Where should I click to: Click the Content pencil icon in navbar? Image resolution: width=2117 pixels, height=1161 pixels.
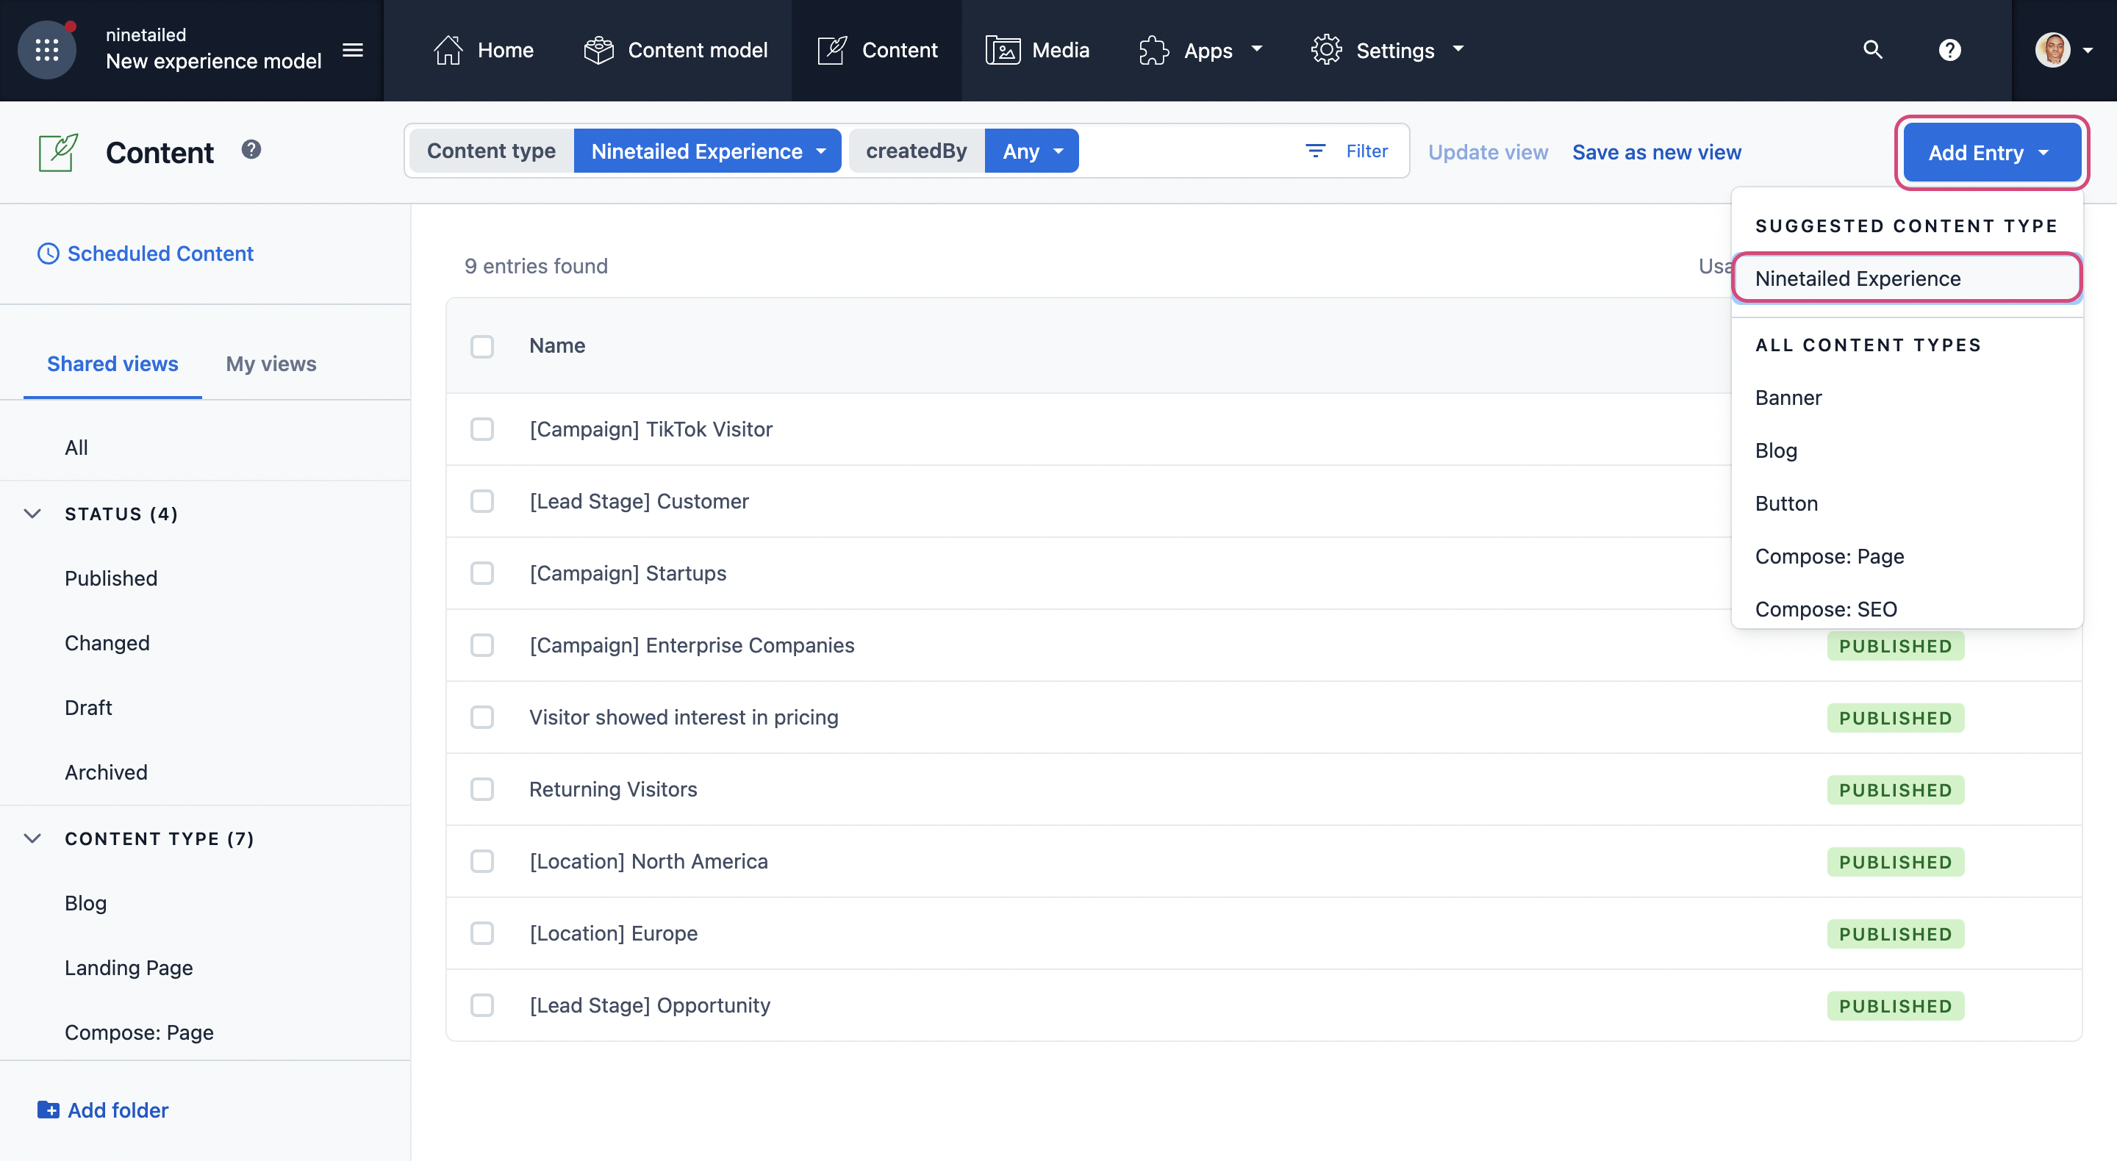coord(831,50)
